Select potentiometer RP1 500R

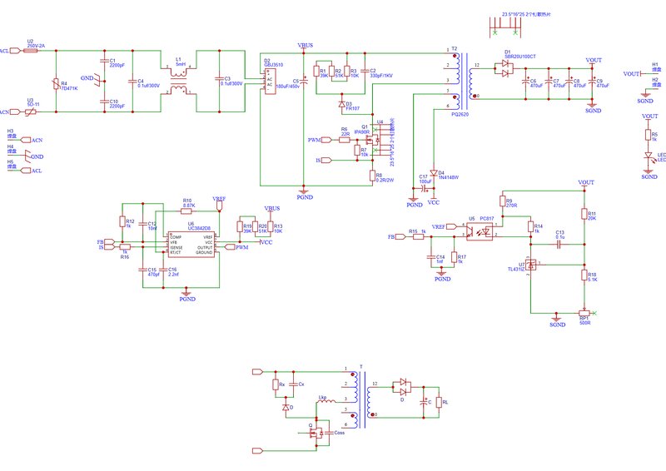[584, 314]
